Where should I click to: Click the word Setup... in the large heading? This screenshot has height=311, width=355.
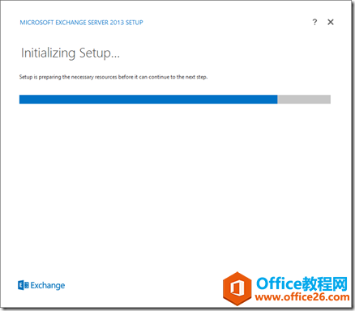click(100, 53)
